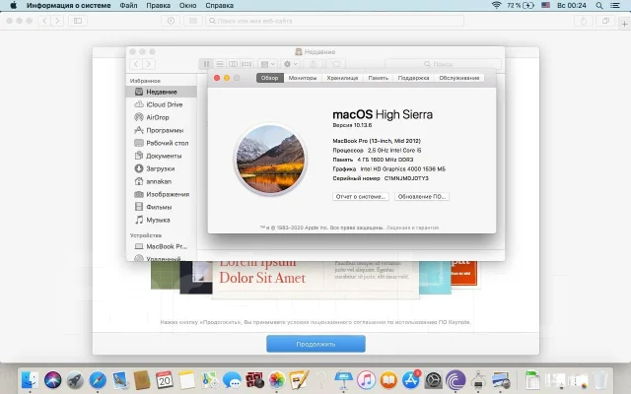Open annakan home folder in sidebar
The image size is (631, 394).
[x=162, y=181]
